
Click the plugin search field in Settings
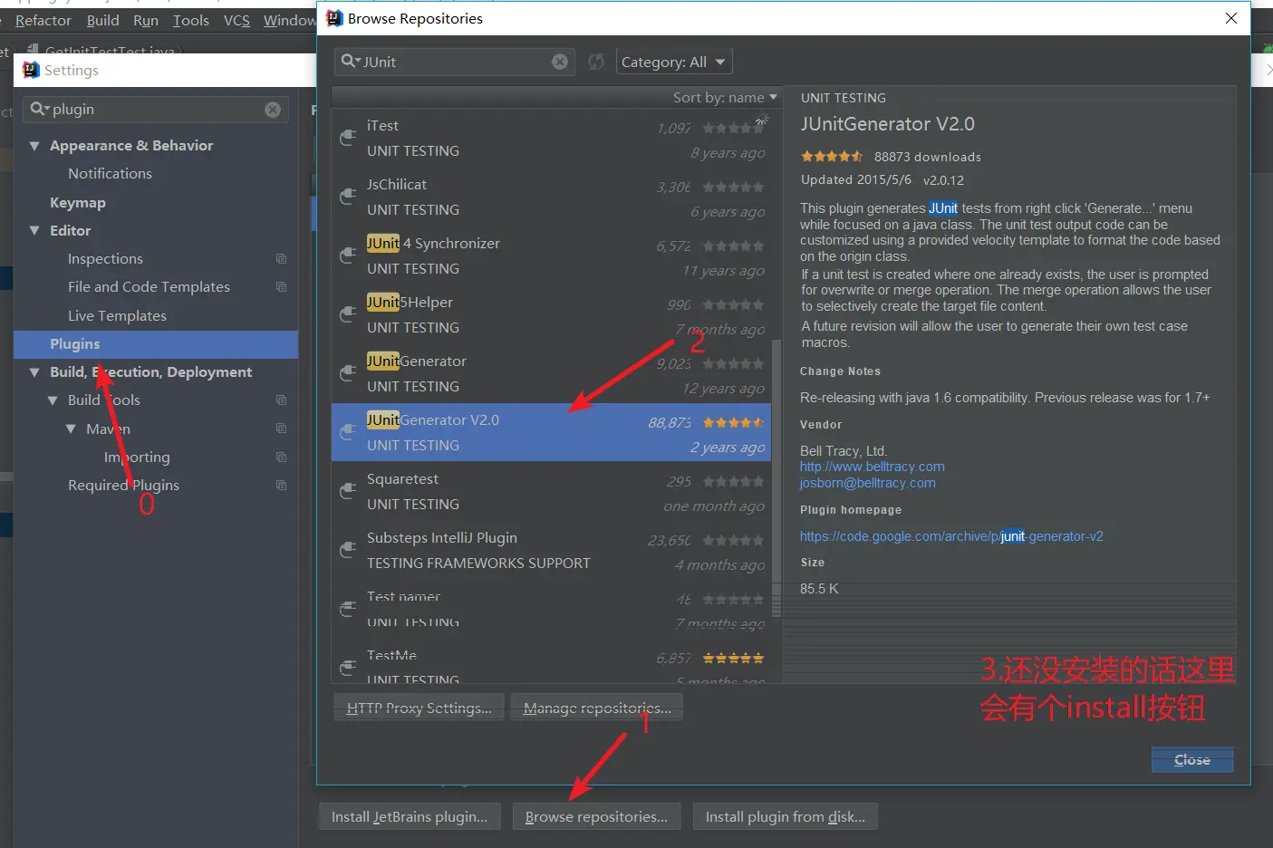click(x=156, y=110)
